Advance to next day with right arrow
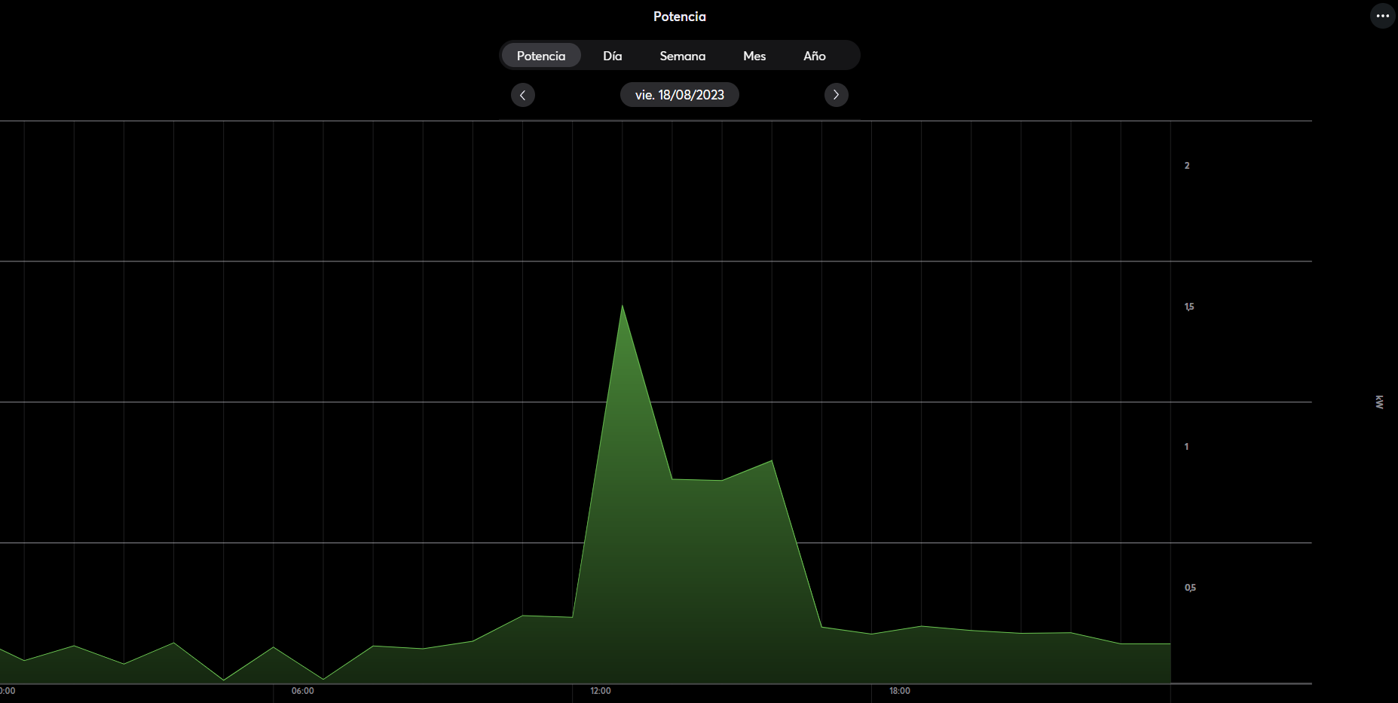1398x703 pixels. pyautogui.click(x=836, y=95)
